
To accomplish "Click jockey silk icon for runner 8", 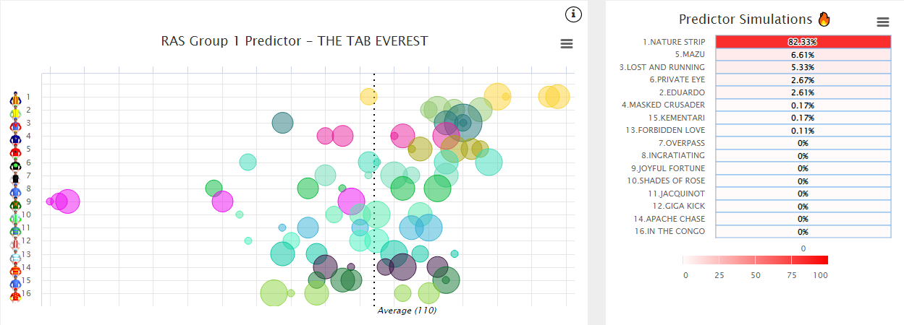I will 15,189.
